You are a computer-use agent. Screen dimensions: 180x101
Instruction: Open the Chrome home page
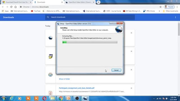15,7
